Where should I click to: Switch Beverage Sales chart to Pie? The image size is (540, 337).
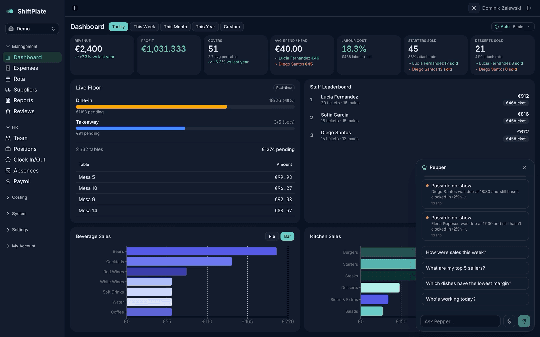pos(272,236)
